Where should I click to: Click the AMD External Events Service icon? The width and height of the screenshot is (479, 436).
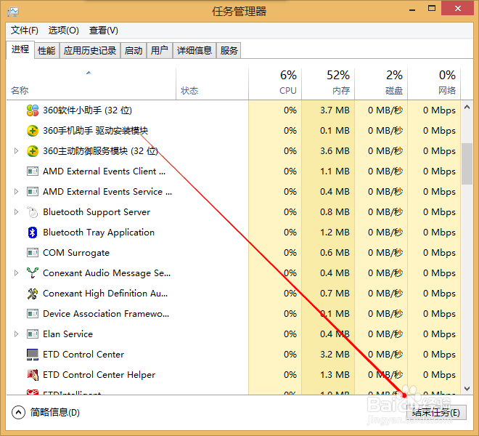pos(33,192)
